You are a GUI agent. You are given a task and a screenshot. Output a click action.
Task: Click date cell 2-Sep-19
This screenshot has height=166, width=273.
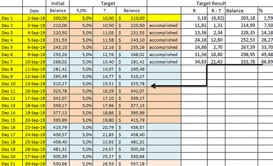click(x=35, y=18)
